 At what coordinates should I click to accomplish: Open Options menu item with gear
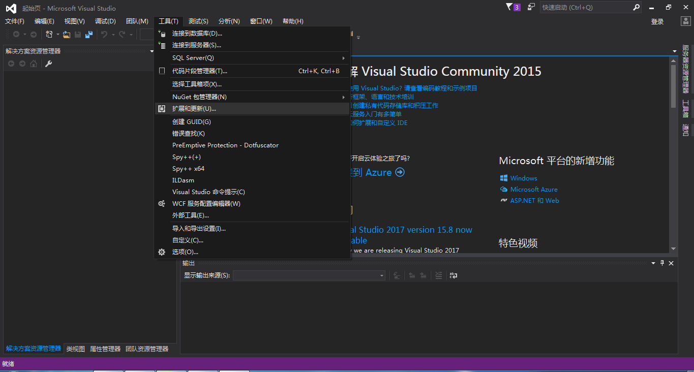click(252, 252)
